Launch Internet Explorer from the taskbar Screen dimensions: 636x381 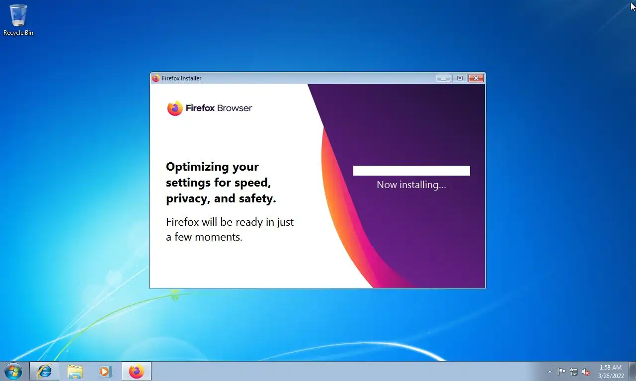pyautogui.click(x=44, y=371)
